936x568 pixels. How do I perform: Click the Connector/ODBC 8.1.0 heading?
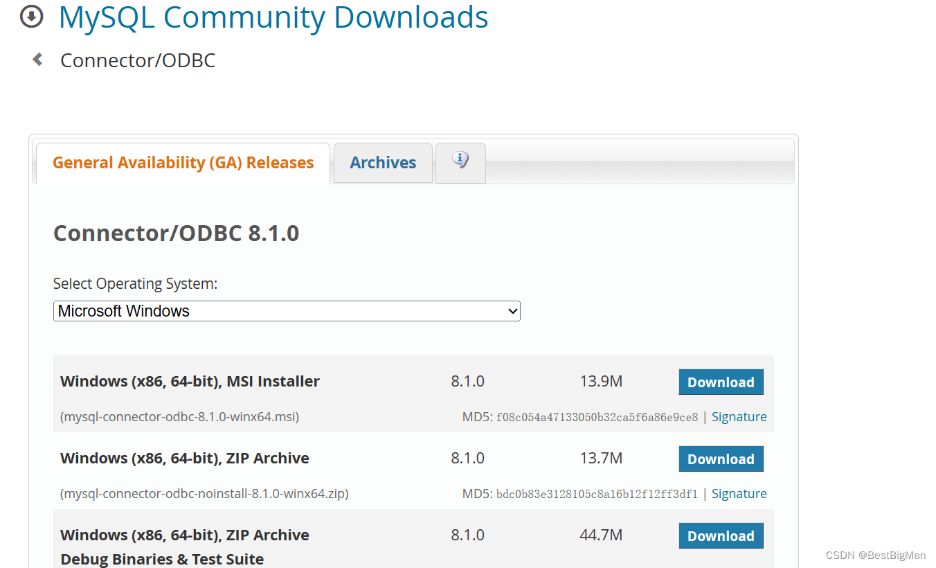coord(176,233)
